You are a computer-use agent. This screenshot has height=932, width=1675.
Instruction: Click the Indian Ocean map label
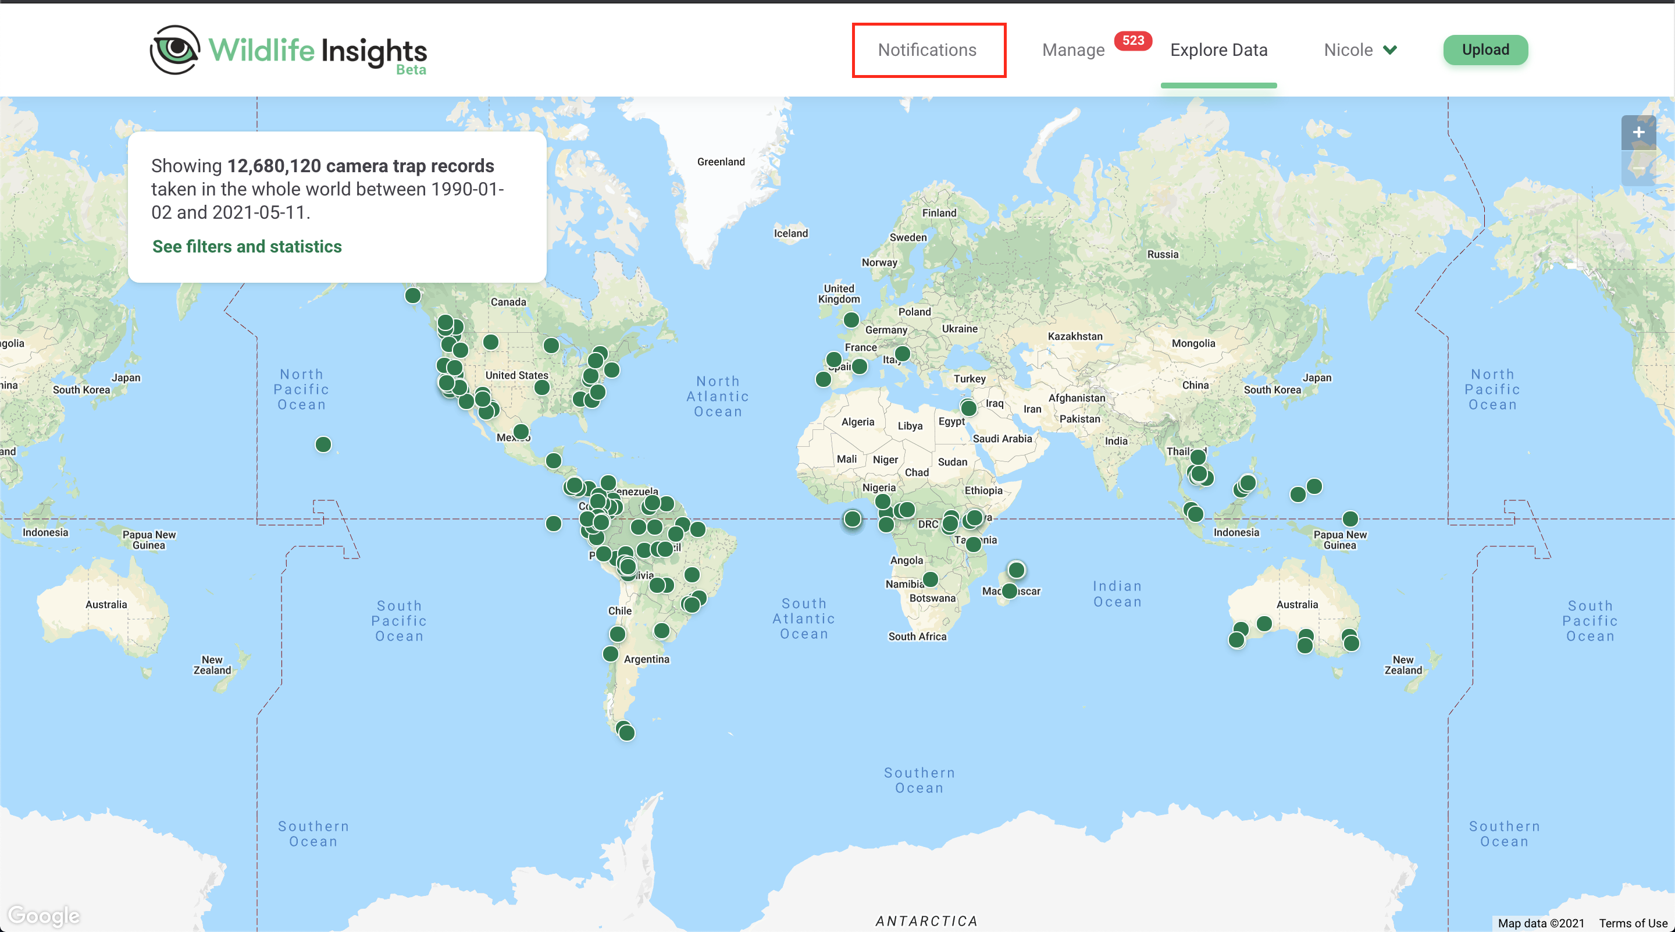pyautogui.click(x=1117, y=594)
